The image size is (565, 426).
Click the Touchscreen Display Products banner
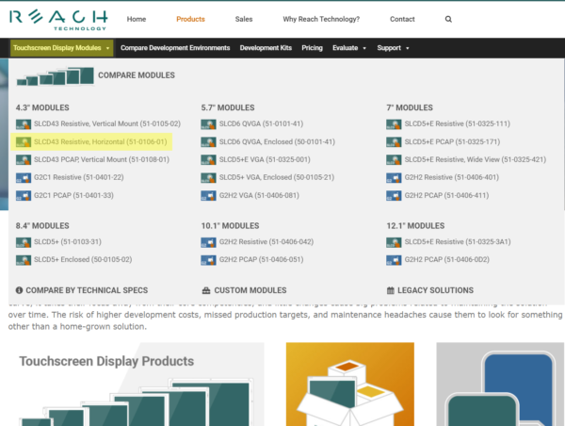click(x=137, y=385)
